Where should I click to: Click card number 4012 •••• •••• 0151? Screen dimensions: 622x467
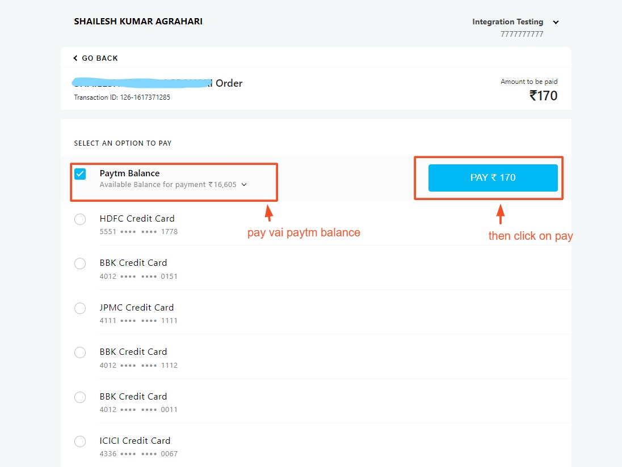click(x=138, y=277)
